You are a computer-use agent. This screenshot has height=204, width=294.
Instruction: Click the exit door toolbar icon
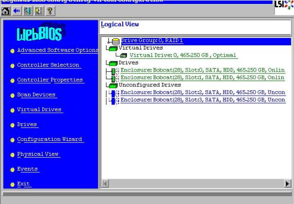(x=28, y=11)
